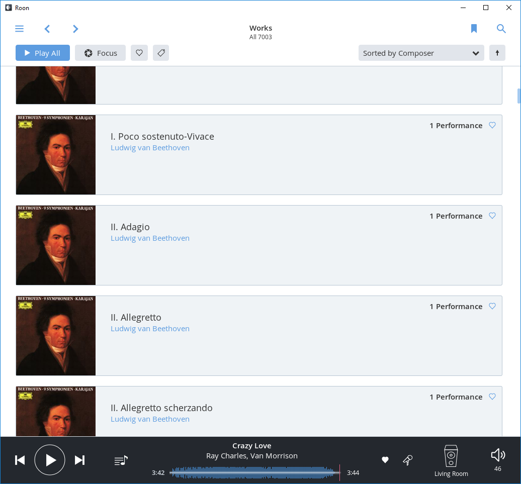Expand the Sorted by Composer dropdown
The image size is (521, 484).
point(421,53)
